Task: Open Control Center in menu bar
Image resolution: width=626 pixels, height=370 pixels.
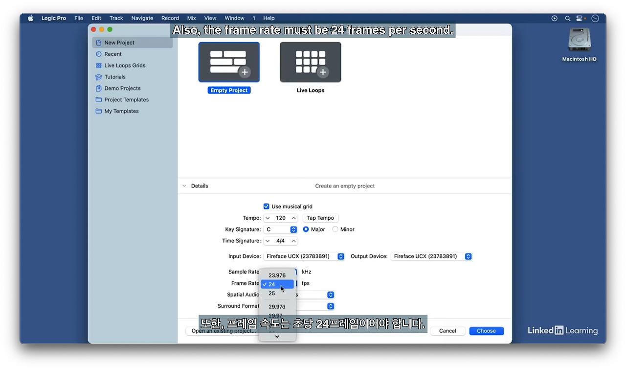Action: coord(580,18)
